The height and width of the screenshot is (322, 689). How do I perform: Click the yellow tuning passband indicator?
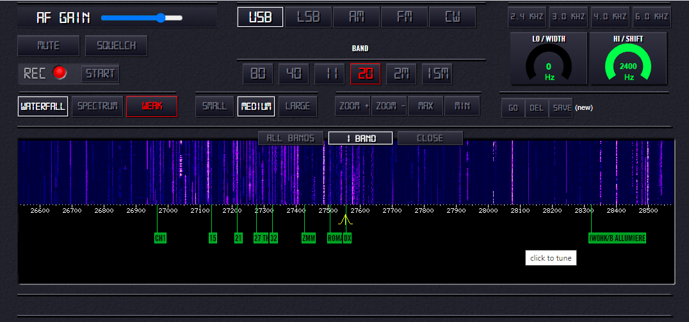point(345,219)
